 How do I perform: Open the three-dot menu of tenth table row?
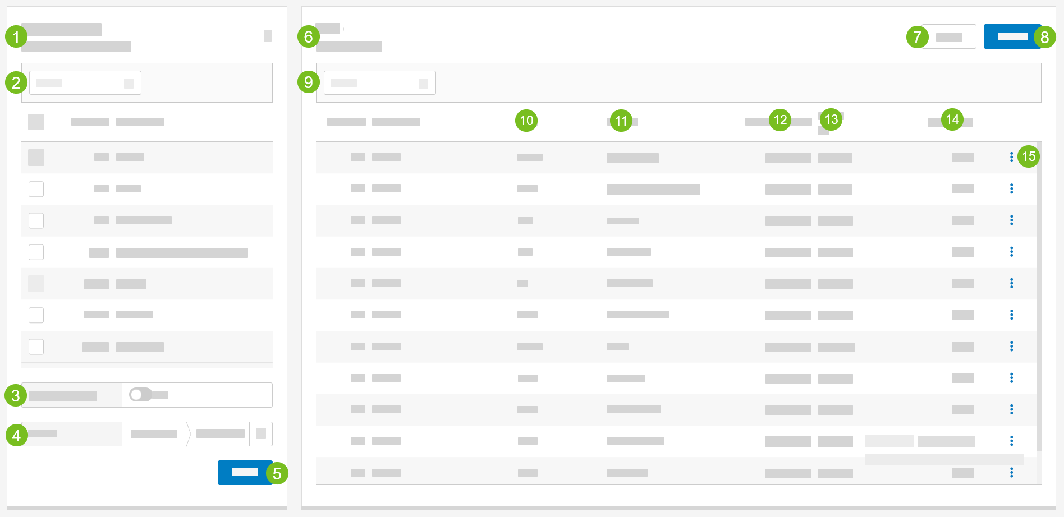coord(1012,441)
